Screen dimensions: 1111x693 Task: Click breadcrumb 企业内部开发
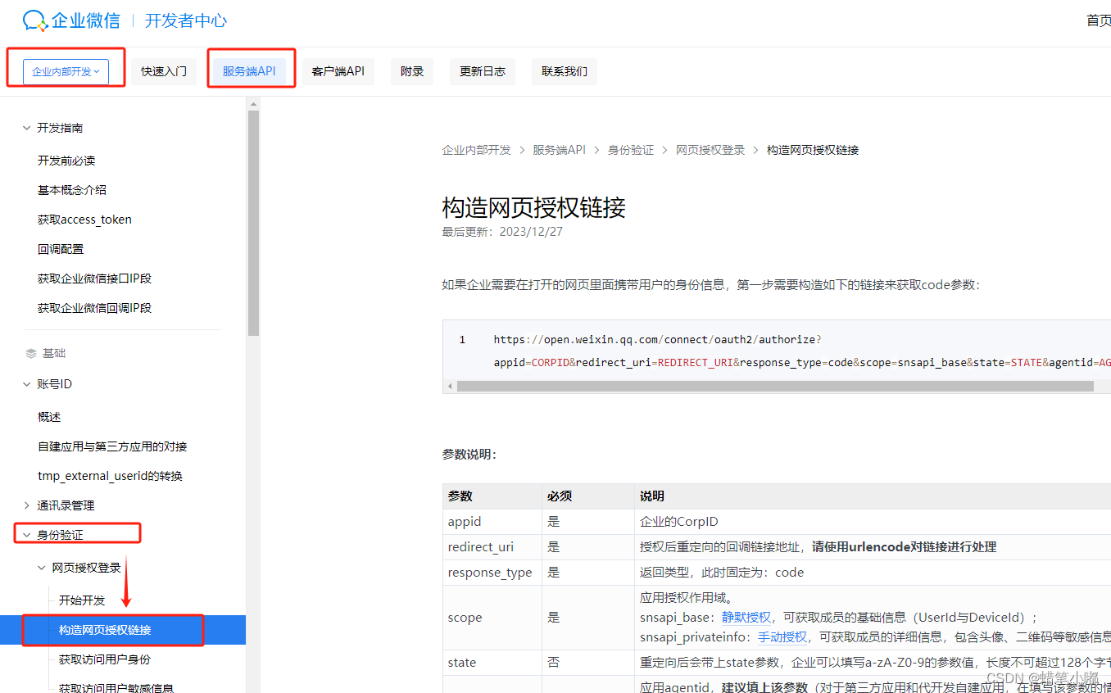coord(477,150)
